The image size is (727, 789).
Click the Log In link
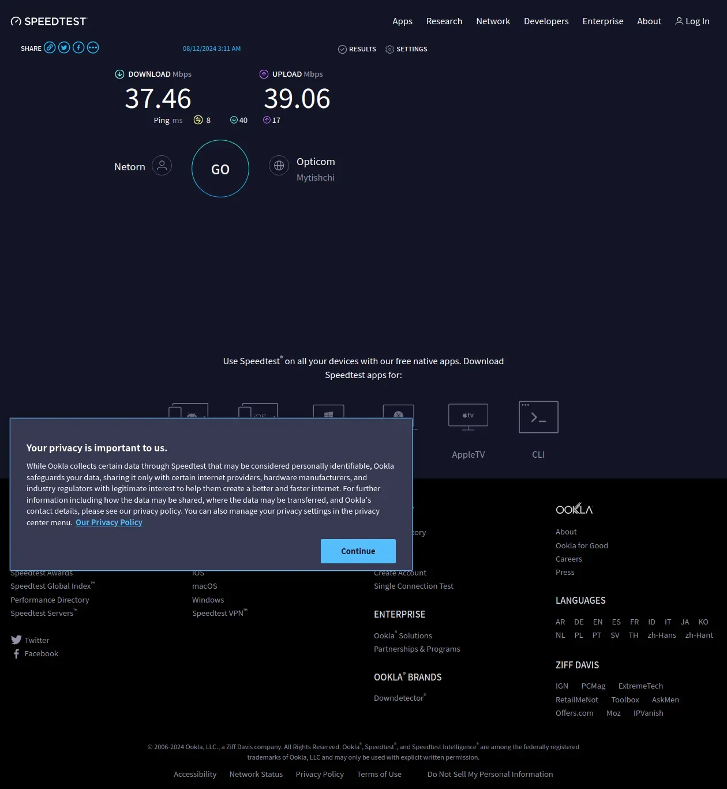tap(698, 21)
